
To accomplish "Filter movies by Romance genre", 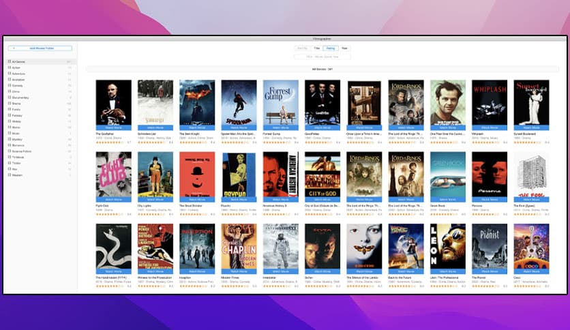I will coord(40,145).
